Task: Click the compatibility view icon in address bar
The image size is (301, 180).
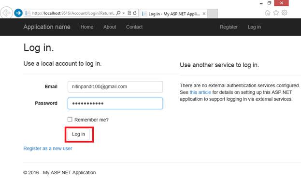Action: (x=129, y=13)
